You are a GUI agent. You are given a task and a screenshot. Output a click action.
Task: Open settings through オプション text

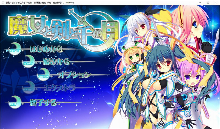pyautogui.click(x=74, y=75)
